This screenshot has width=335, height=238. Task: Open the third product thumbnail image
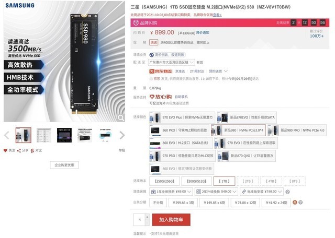pyautogui.click(x=64, y=135)
